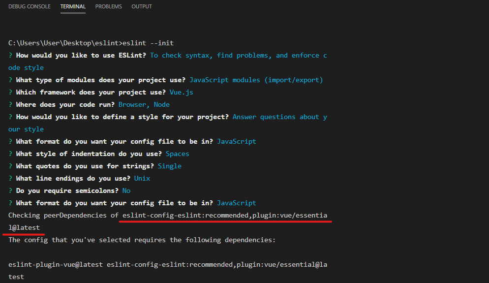The width and height of the screenshot is (489, 283).
Task: Click the 'eslint --init' command line
Action: [91, 43]
